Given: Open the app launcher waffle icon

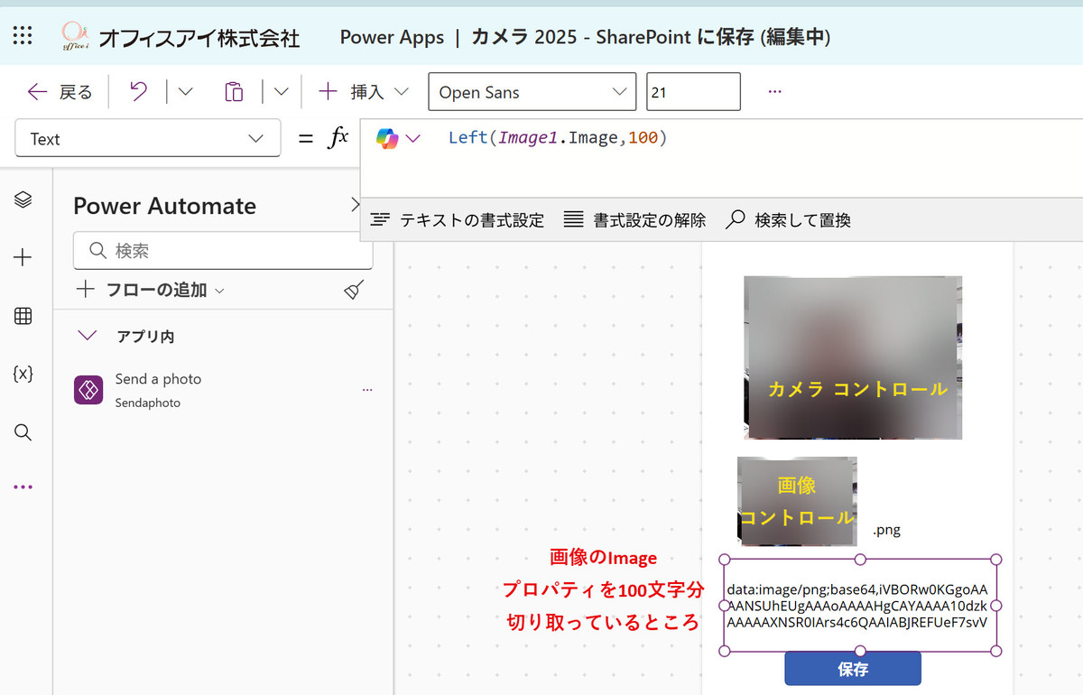Looking at the screenshot, I should coord(23,36).
